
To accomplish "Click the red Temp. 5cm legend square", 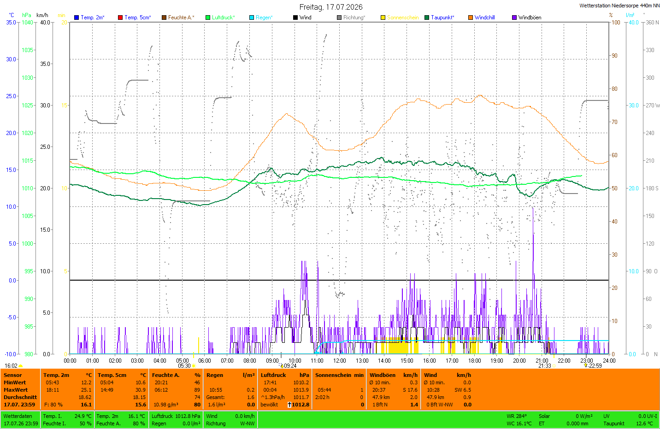I will point(120,18).
